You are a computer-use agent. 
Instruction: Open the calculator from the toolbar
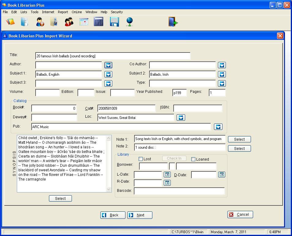(99, 22)
